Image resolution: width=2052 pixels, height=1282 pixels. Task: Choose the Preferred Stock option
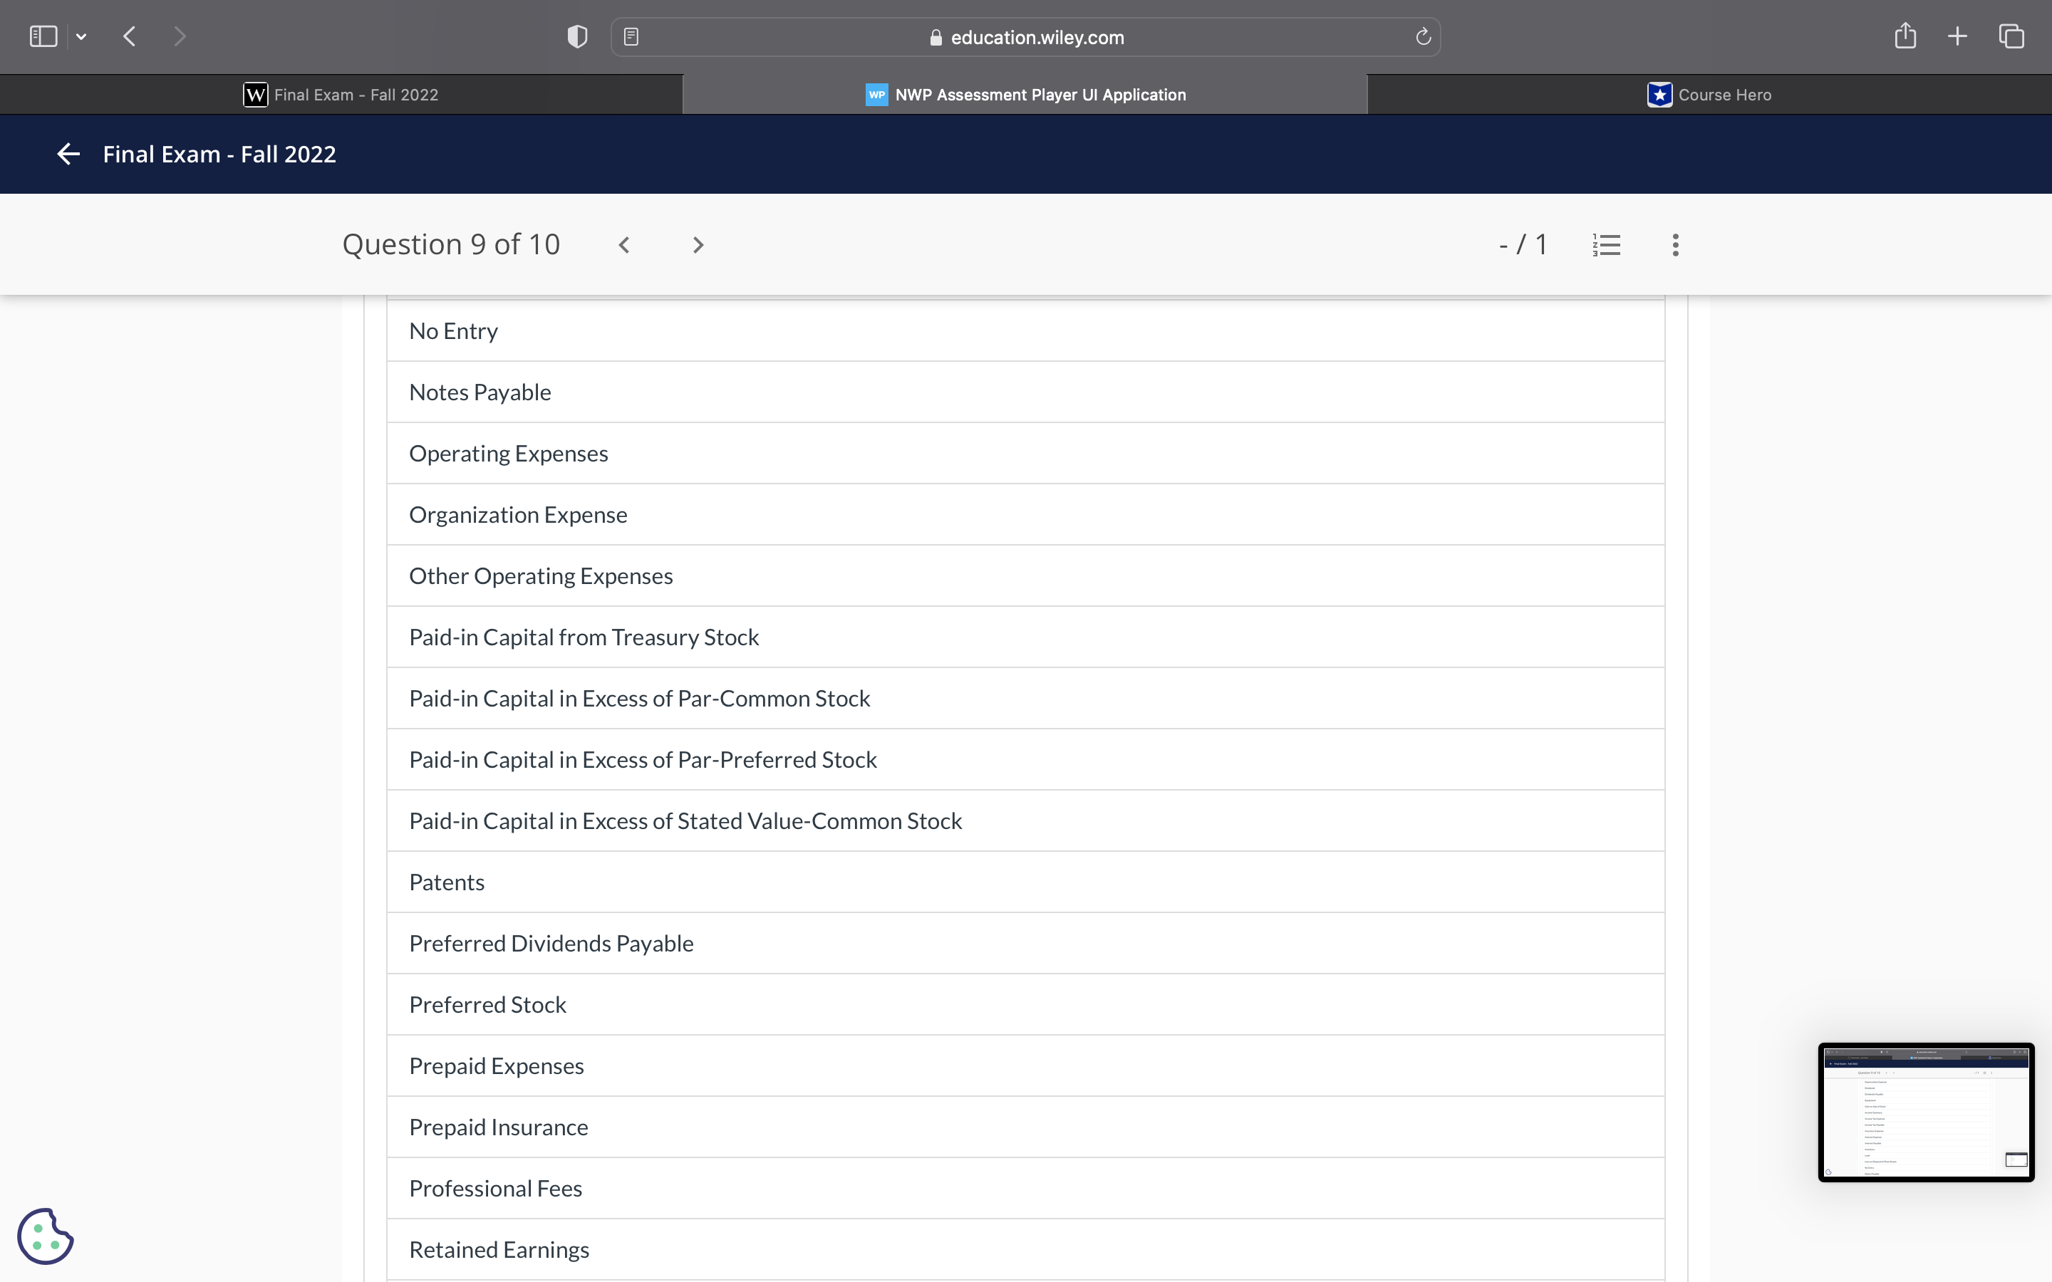pyautogui.click(x=487, y=1004)
